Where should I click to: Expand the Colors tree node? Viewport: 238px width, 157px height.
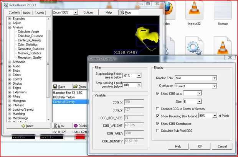pyautogui.click(x=10, y=75)
